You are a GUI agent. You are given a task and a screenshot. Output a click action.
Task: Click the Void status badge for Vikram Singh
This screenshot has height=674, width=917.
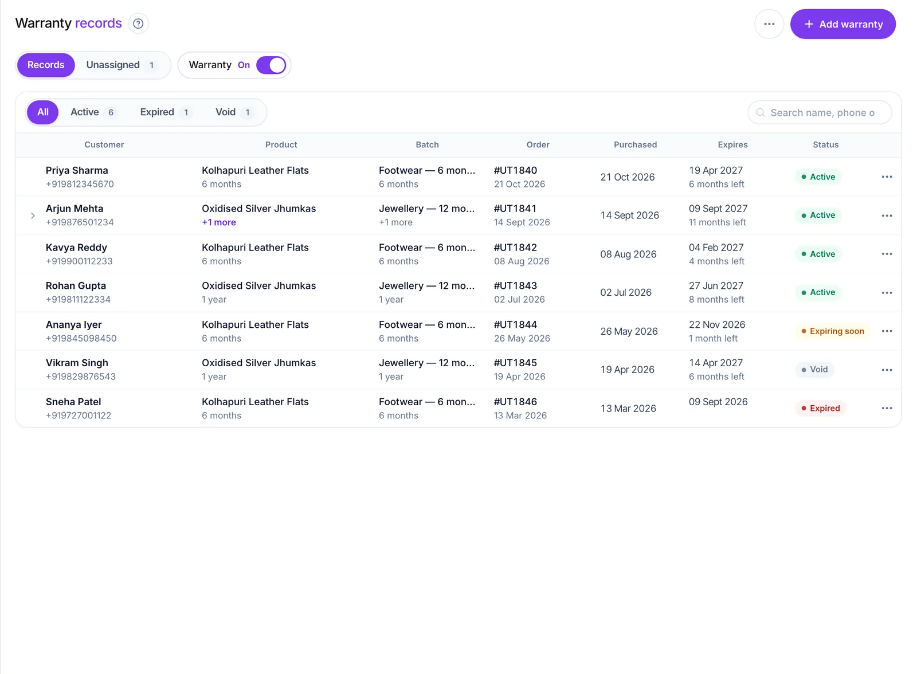pyautogui.click(x=814, y=370)
